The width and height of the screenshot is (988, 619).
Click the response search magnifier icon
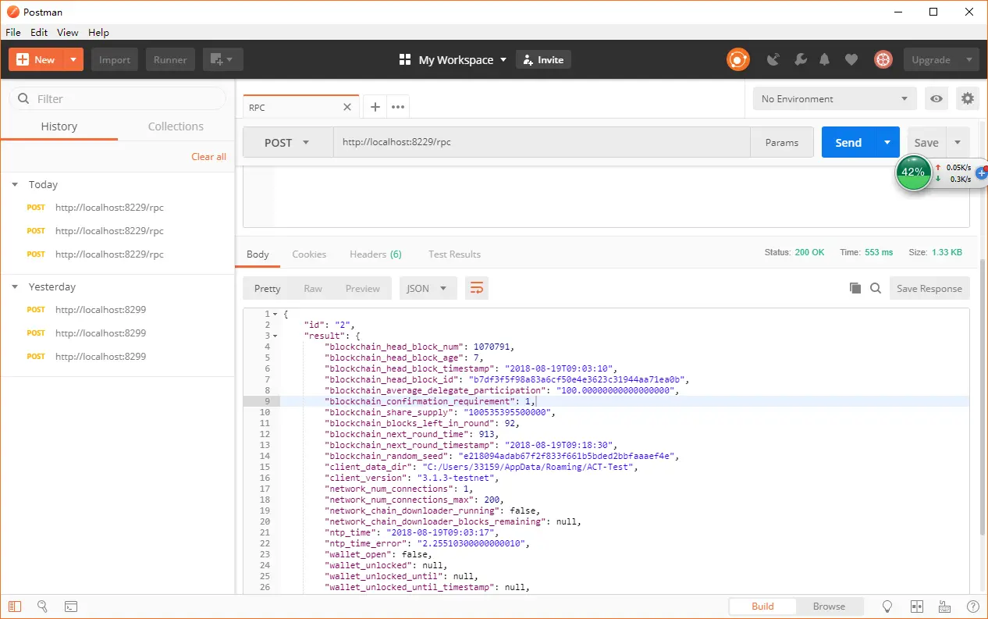[x=876, y=288]
